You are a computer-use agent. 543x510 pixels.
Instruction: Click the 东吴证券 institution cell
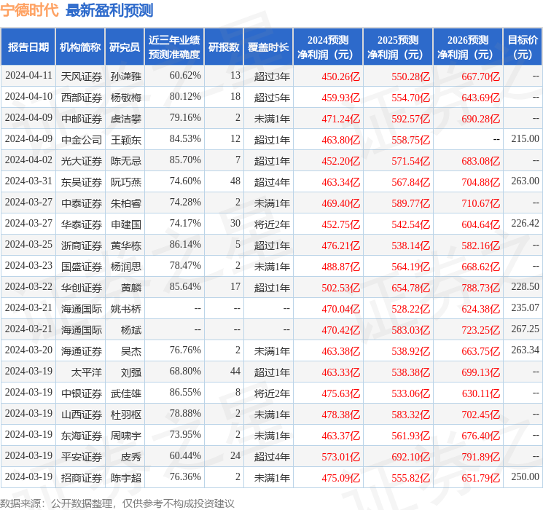point(82,181)
